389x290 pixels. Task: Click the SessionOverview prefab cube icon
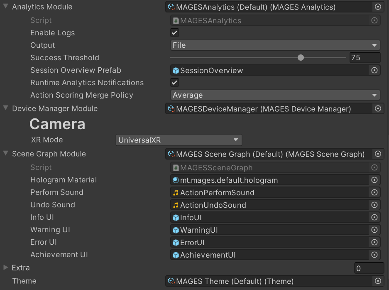point(176,71)
